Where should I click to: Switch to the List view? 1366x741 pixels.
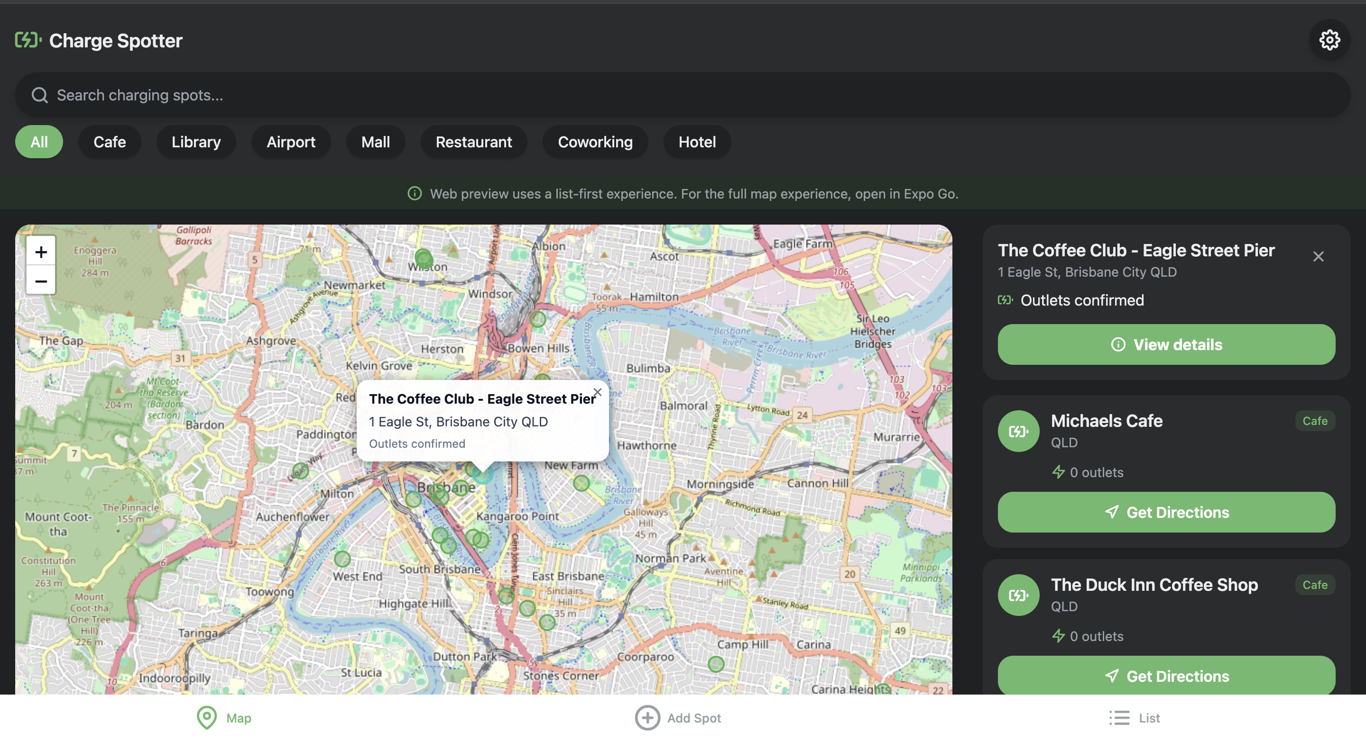[x=1134, y=718]
